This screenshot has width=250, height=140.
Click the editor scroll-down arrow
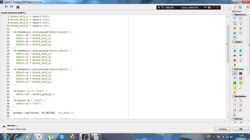point(227,117)
